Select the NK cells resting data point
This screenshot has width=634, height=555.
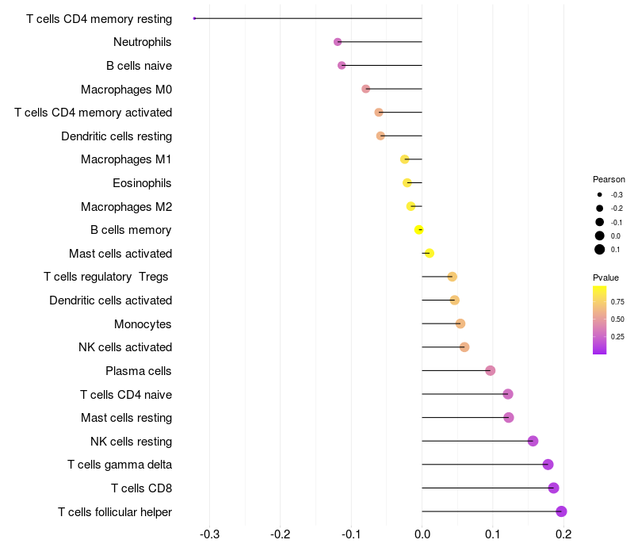tap(533, 441)
